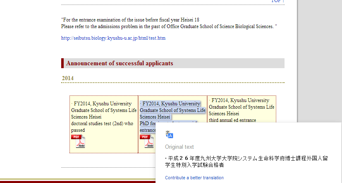Click the doctoral studies test (2nd) text
This screenshot has height=183, width=342.
coord(102,124)
